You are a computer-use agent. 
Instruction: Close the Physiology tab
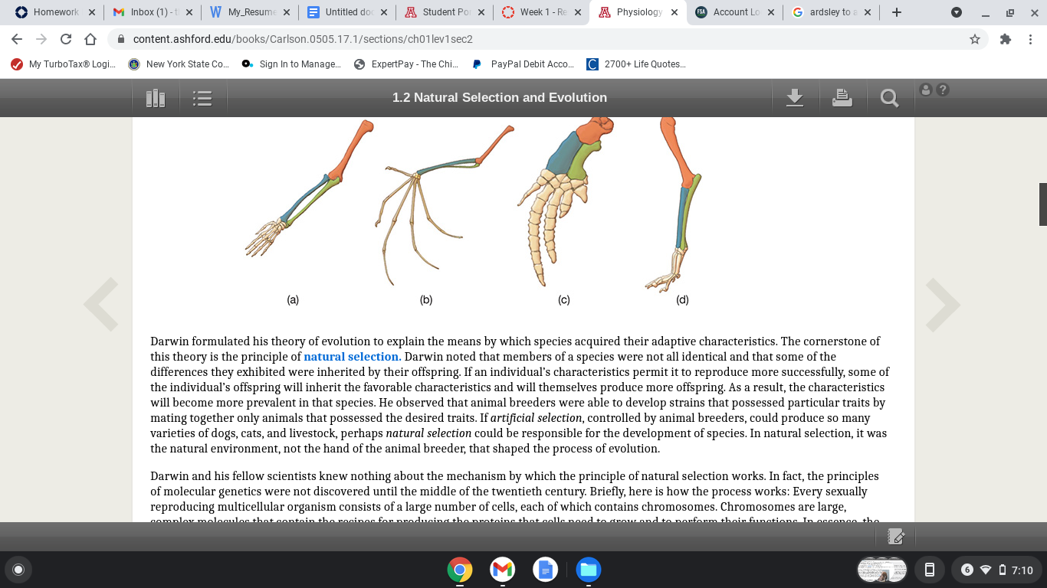pyautogui.click(x=674, y=12)
